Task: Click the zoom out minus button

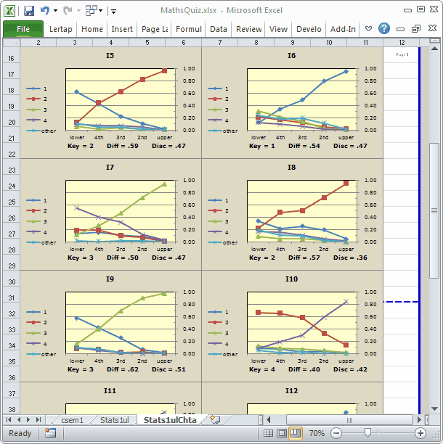Action: pyautogui.click(x=336, y=433)
